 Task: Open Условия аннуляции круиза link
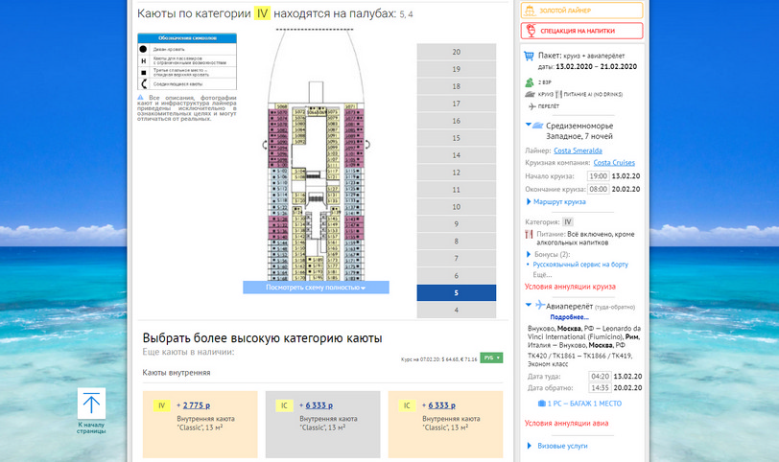(x=570, y=287)
